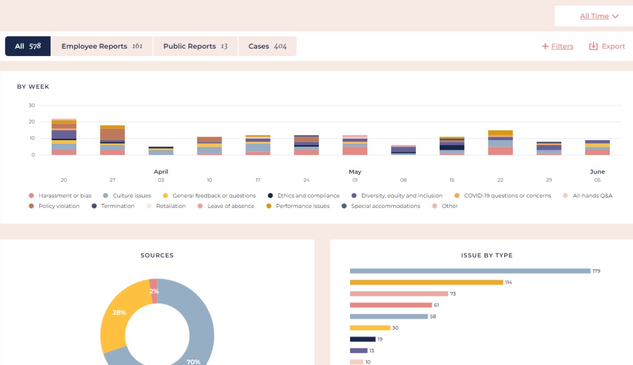Toggle Diversity, equity and inclusion legend dot
Image resolution: width=633 pixels, height=365 pixels.
point(354,196)
